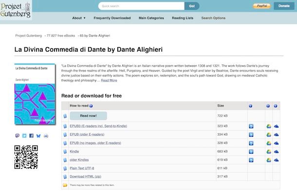This screenshot has height=196, width=297.
Task: Click the Read now! button
Action: click(88, 116)
